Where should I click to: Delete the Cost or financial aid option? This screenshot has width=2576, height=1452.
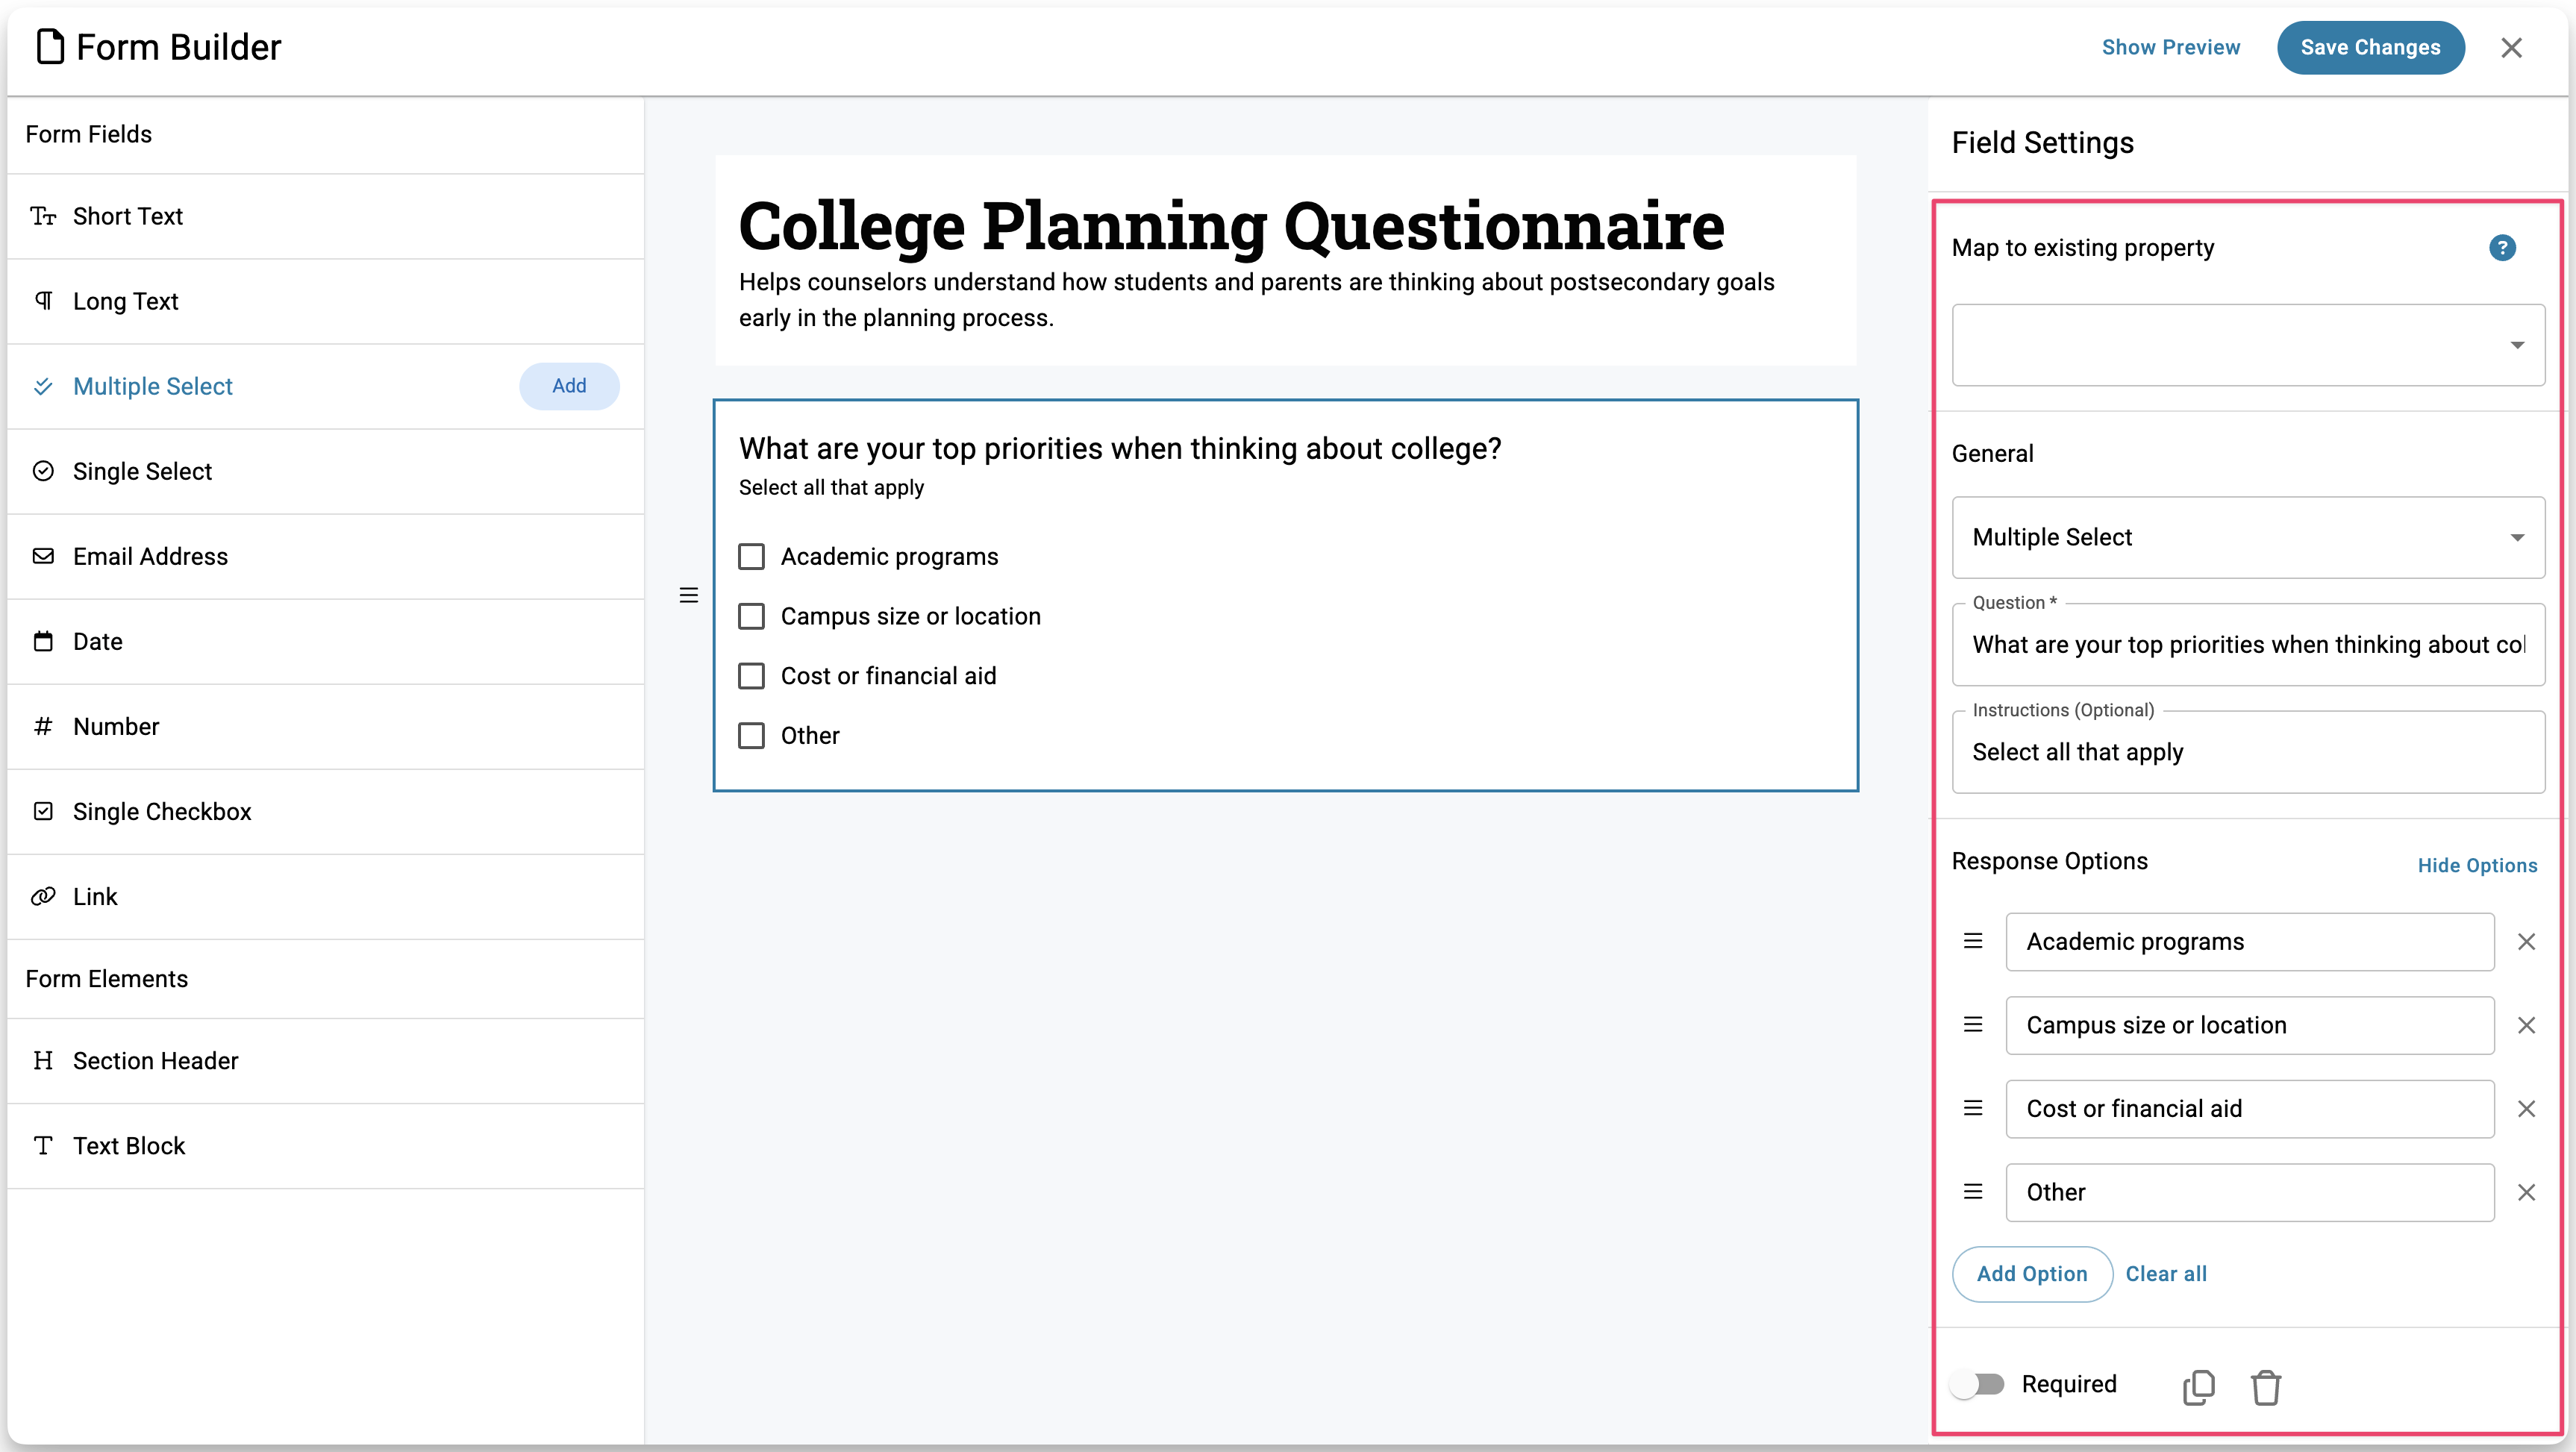(x=2526, y=1109)
